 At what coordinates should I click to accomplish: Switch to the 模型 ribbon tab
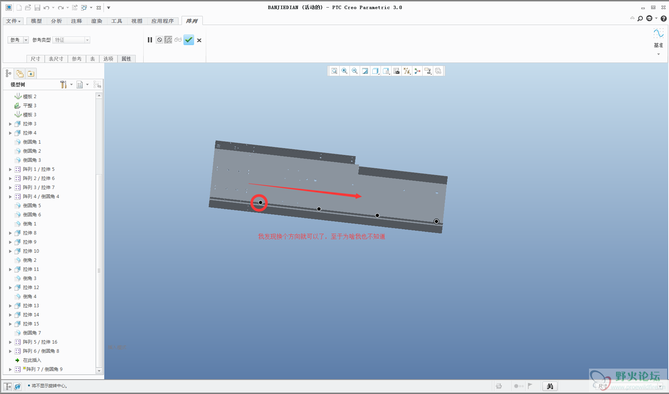tap(36, 21)
